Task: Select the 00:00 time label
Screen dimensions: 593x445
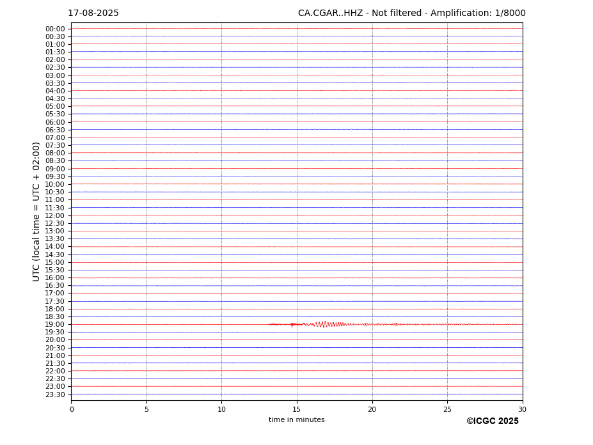Action: tap(55, 29)
